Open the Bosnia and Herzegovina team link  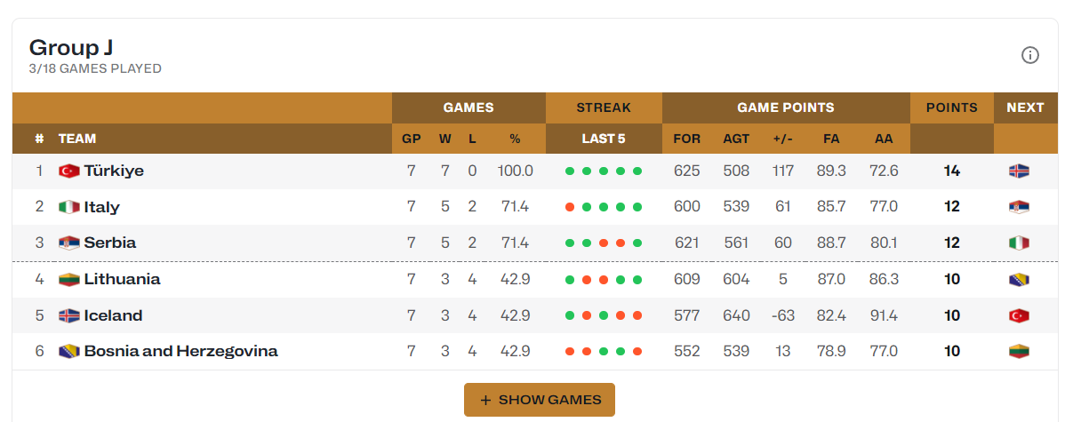point(180,352)
